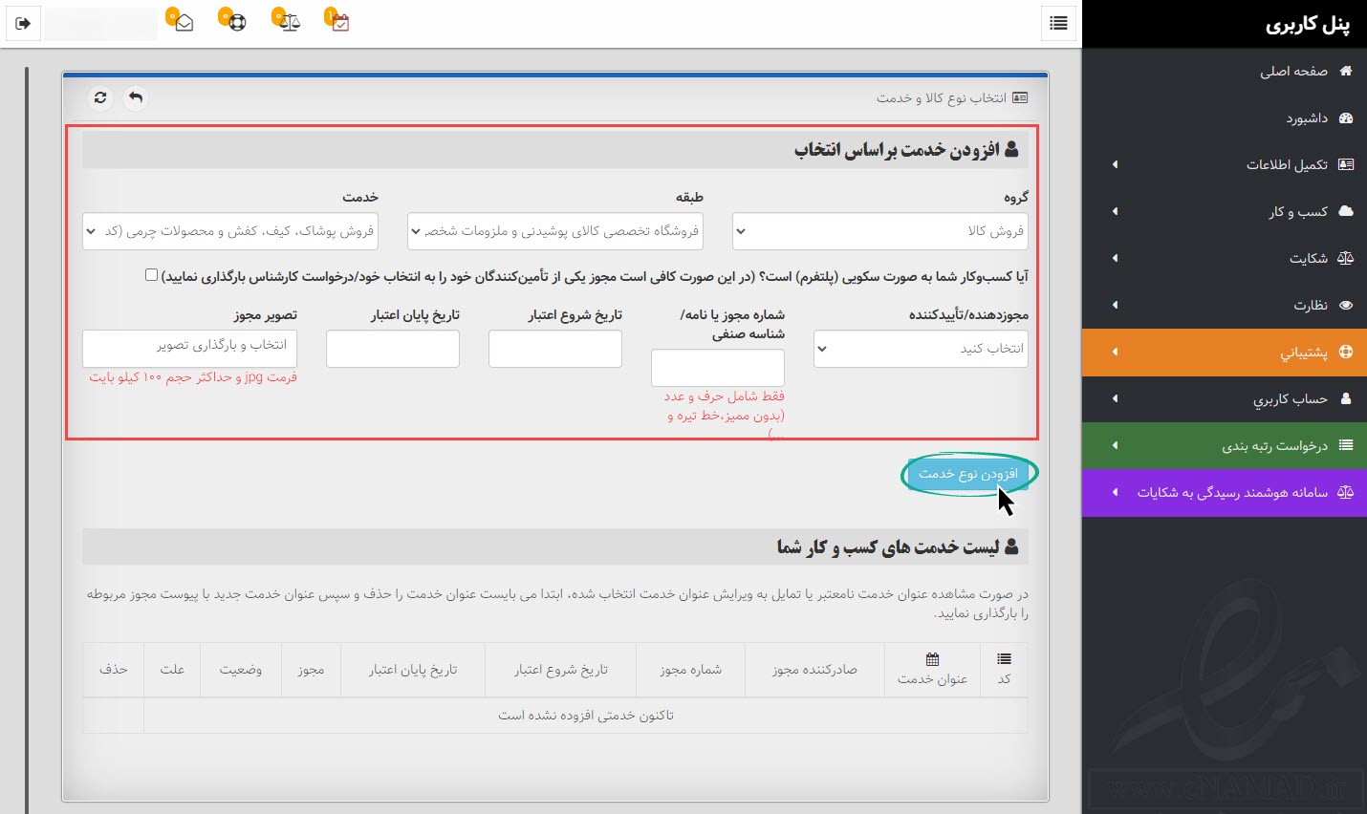Click the تاریخ پایان اعتبار input field
Image resolution: width=1367 pixels, height=814 pixels.
point(393,349)
